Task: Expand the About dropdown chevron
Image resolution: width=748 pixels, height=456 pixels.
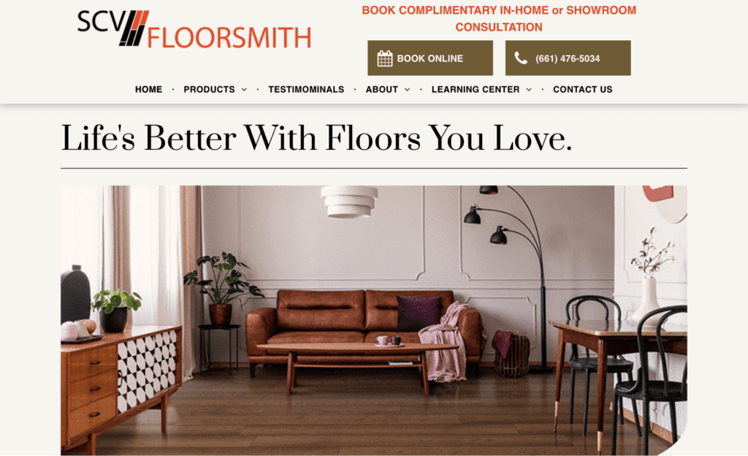Action: [x=407, y=90]
